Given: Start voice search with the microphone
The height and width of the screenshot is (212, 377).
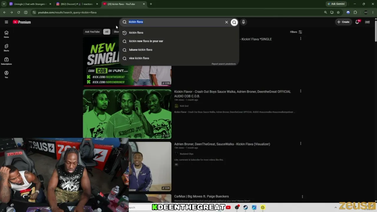Looking at the screenshot, I should click(x=243, y=22).
